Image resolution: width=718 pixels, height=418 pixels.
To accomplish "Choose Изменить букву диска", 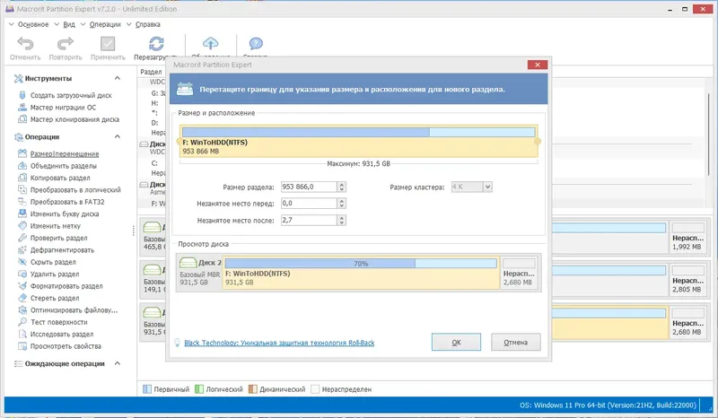I will click(65, 213).
